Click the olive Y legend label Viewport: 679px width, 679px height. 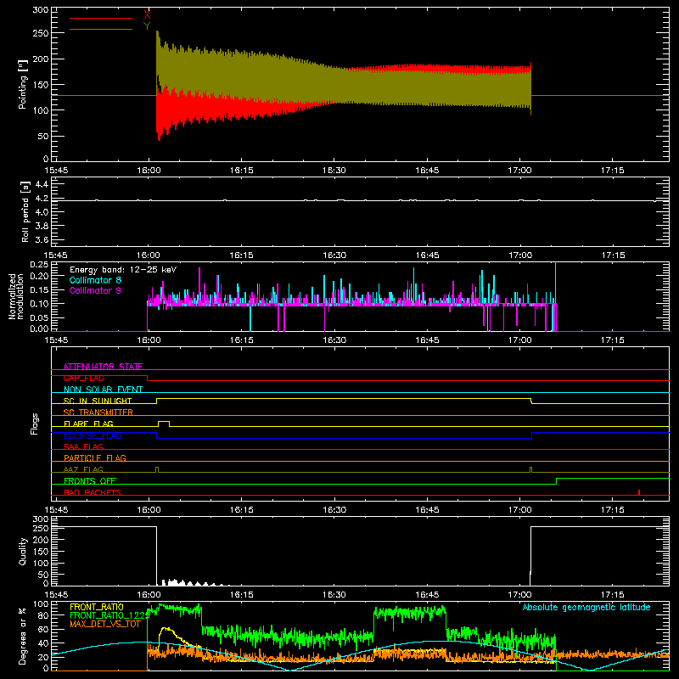tap(147, 26)
